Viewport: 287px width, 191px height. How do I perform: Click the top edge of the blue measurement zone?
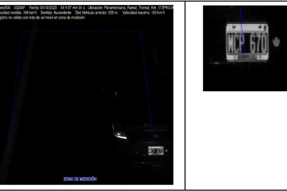click(81, 32)
